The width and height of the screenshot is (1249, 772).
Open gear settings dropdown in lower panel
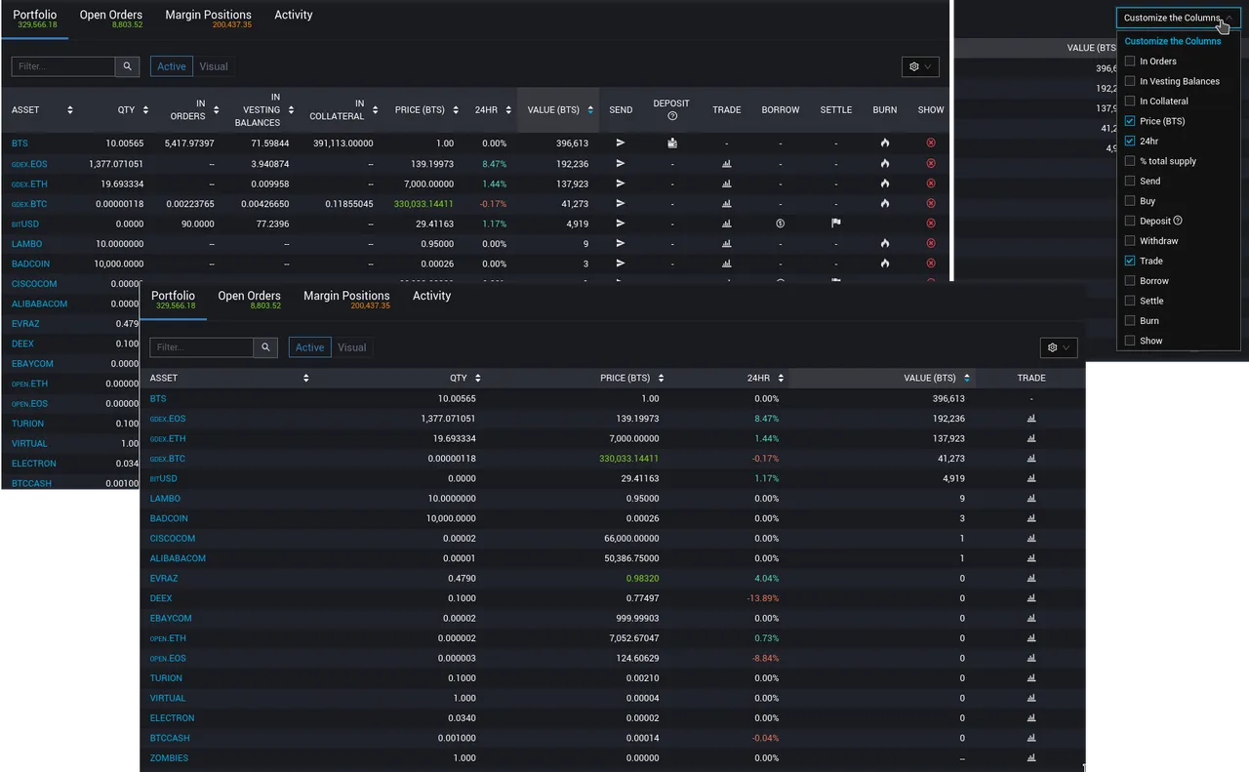pos(1059,347)
